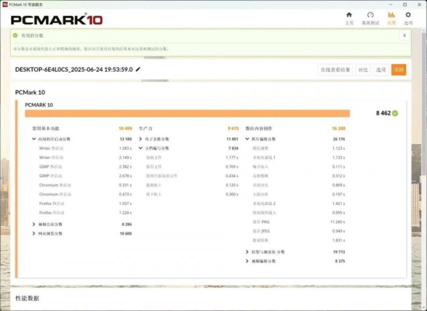Click the 在线查看结果 button
Image resolution: width=427 pixels, height=311 pixels.
tap(335, 70)
